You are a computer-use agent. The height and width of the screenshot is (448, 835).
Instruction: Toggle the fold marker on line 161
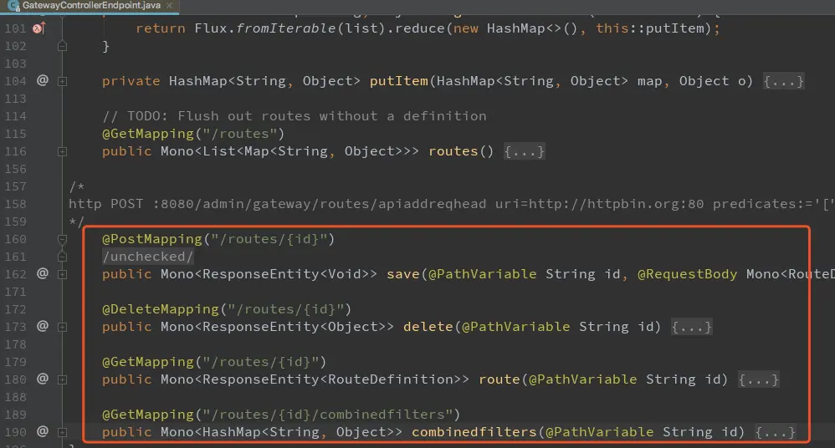pyautogui.click(x=62, y=257)
